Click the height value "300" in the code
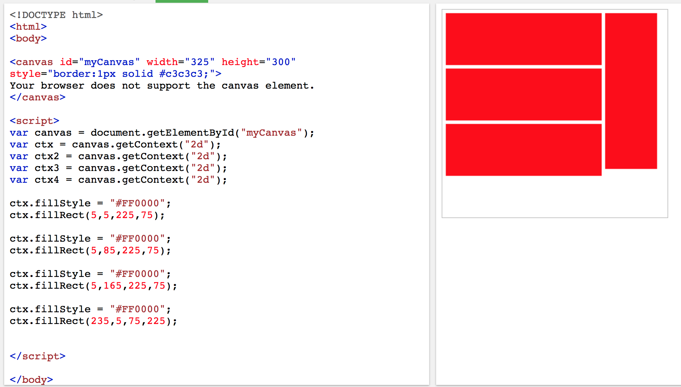This screenshot has height=387, width=681. [281, 62]
